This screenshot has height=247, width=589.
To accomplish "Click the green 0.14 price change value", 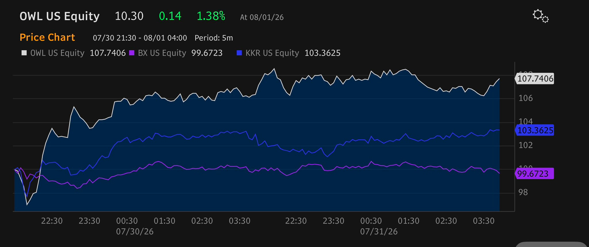I will 170,16.
